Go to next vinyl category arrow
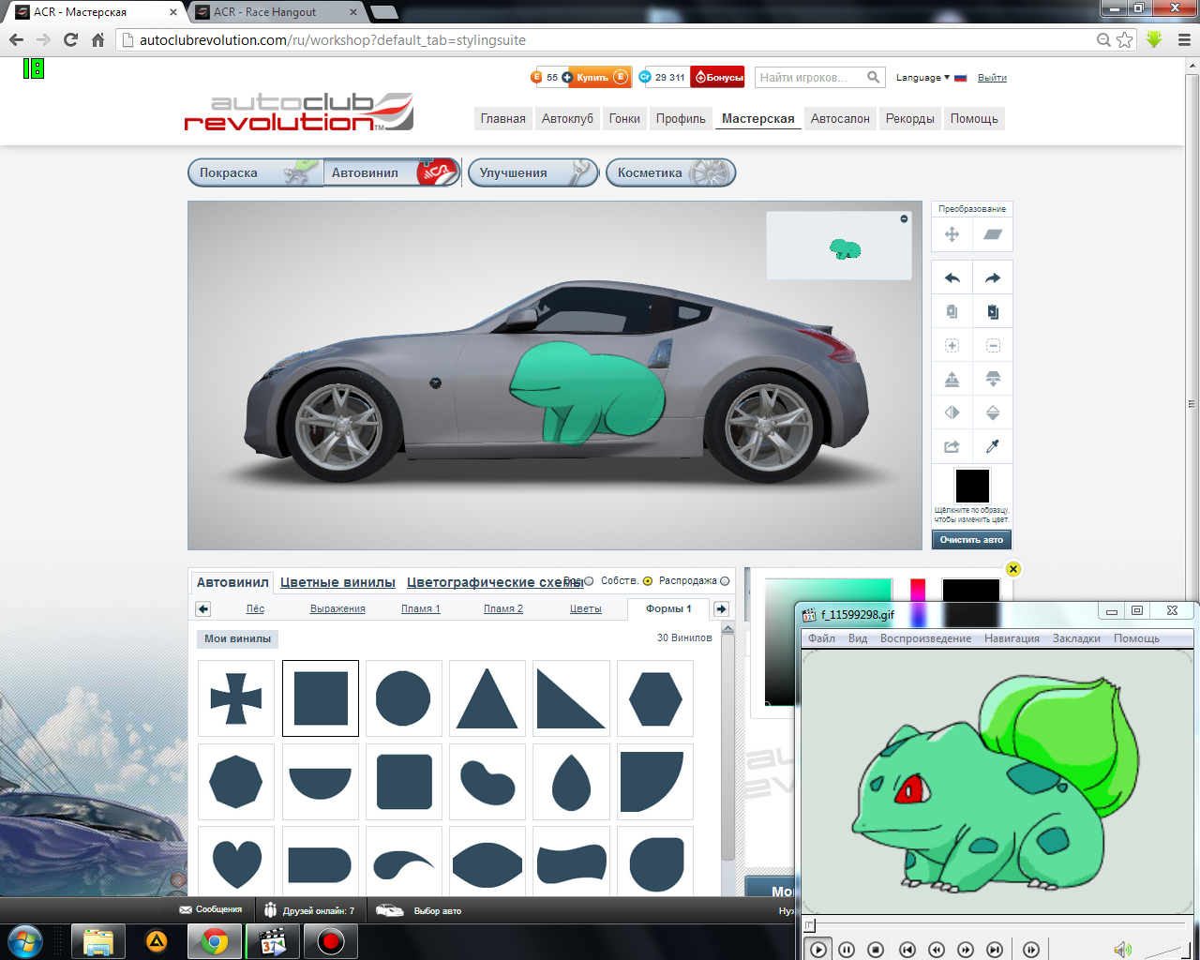Screen dimensions: 1200x960 point(721,609)
